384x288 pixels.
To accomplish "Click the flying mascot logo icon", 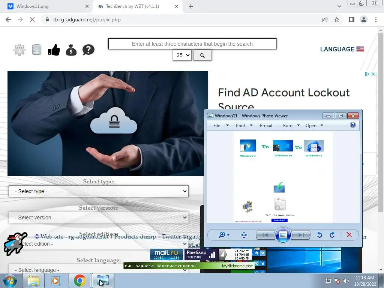I will click(15, 244).
